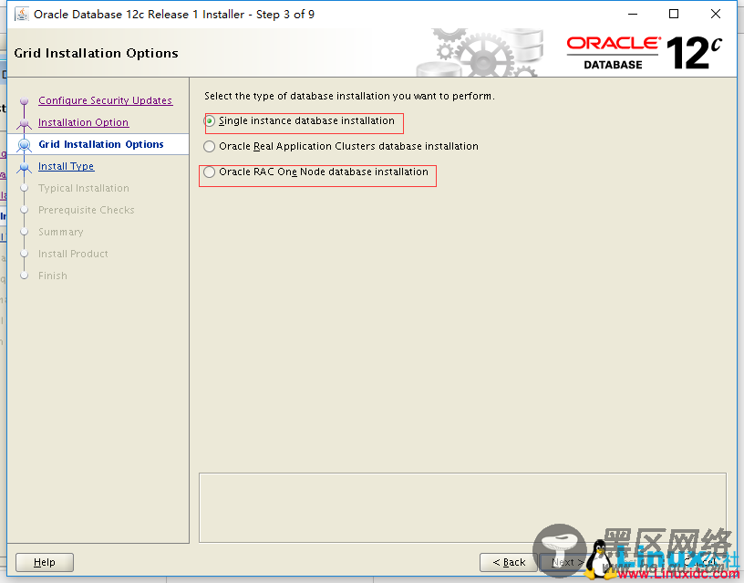
Task: Open Configure Security Updates step link
Action: (106, 100)
